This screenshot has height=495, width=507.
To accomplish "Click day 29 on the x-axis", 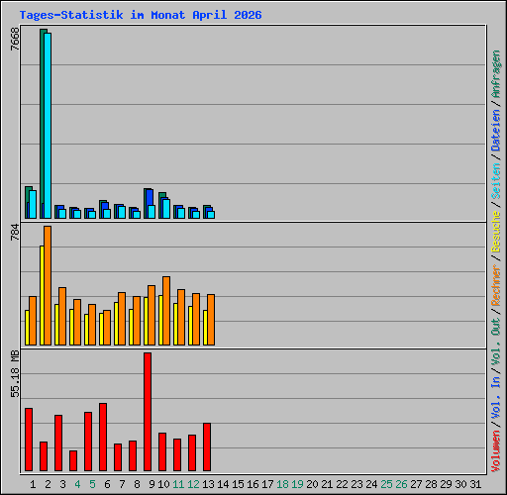I will tap(446, 484).
